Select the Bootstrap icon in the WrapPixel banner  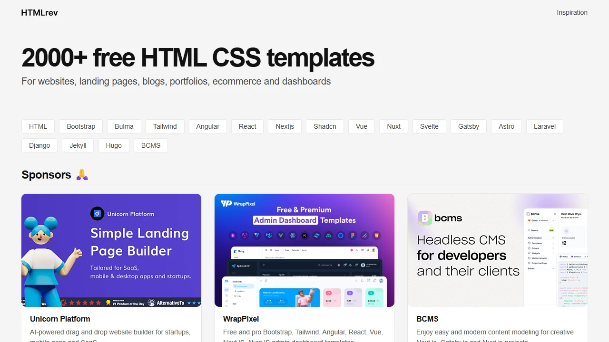tap(233, 235)
